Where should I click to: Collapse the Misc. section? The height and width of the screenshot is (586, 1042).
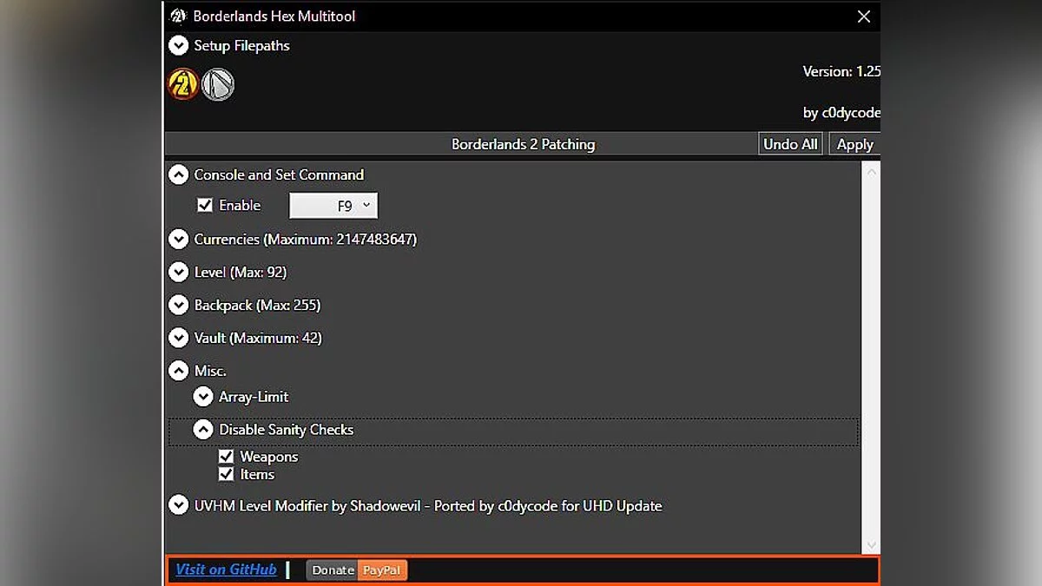[179, 371]
